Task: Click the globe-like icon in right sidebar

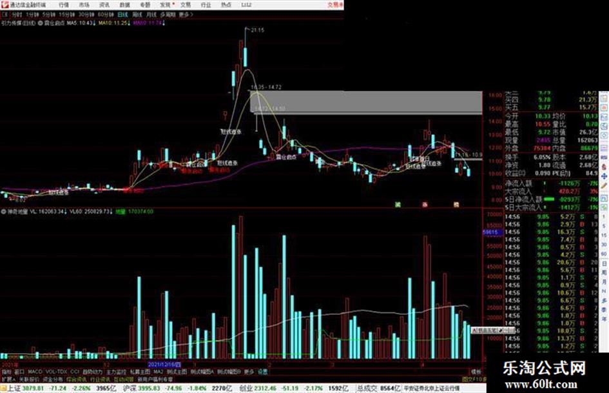Action: (x=604, y=126)
